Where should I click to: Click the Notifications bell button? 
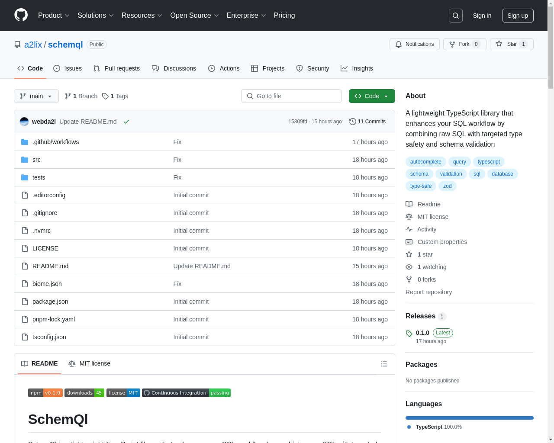tap(415, 44)
